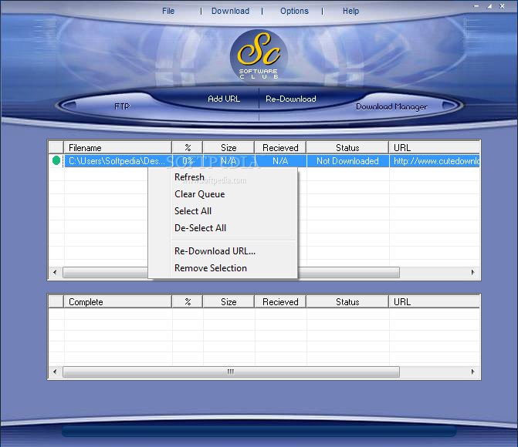
Task: Click completed list scroll right arrow
Action: 473,371
